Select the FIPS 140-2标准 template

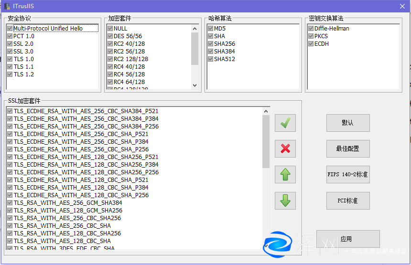[348, 175]
